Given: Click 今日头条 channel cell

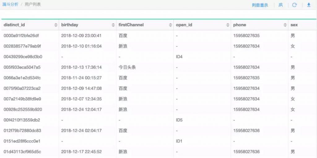Looking at the screenshot, I should (127, 67).
